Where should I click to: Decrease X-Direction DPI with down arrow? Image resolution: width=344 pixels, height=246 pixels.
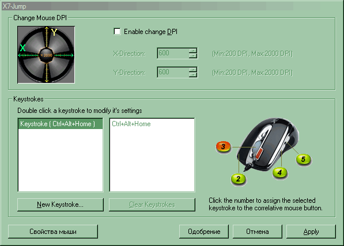click(x=193, y=56)
